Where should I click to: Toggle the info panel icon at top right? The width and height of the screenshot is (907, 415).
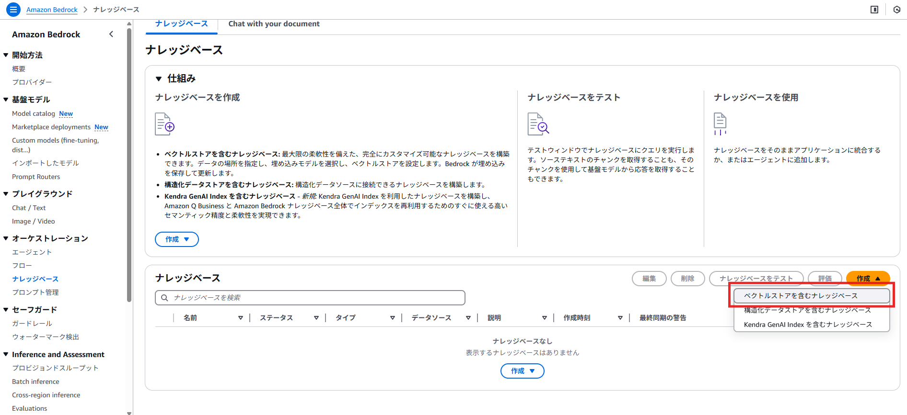[874, 10]
